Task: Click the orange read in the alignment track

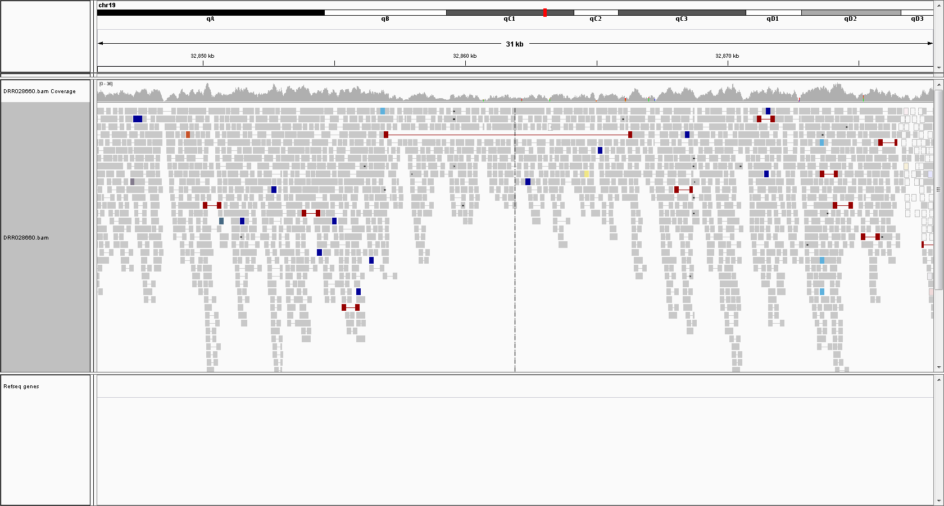Action: pyautogui.click(x=188, y=135)
